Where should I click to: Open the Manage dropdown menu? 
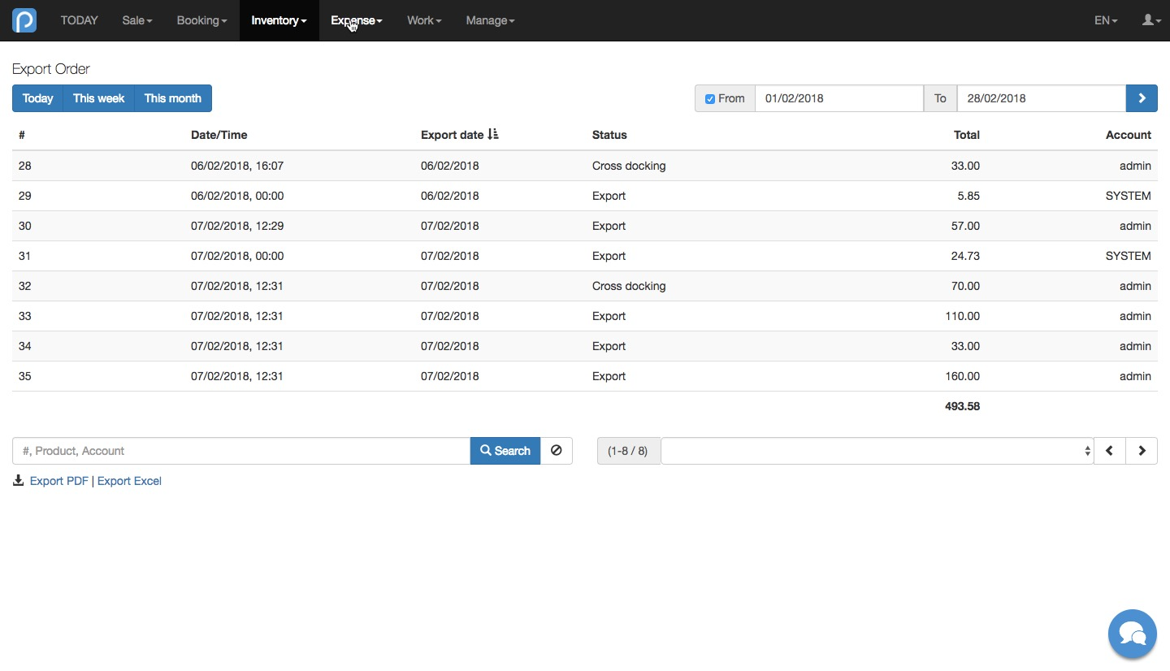[490, 20]
